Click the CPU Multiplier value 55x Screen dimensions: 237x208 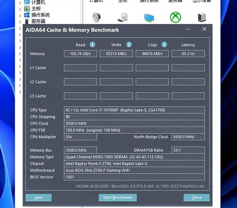tap(80, 137)
